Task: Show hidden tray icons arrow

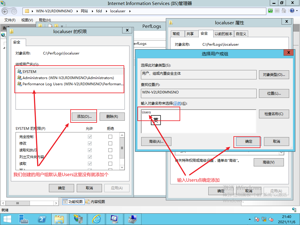Action: click(250, 219)
